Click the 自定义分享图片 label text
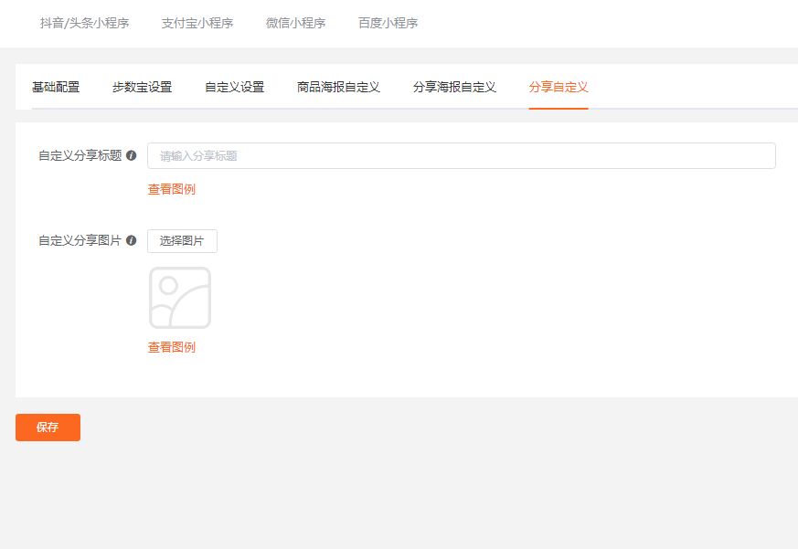The image size is (798, 549). (80, 240)
